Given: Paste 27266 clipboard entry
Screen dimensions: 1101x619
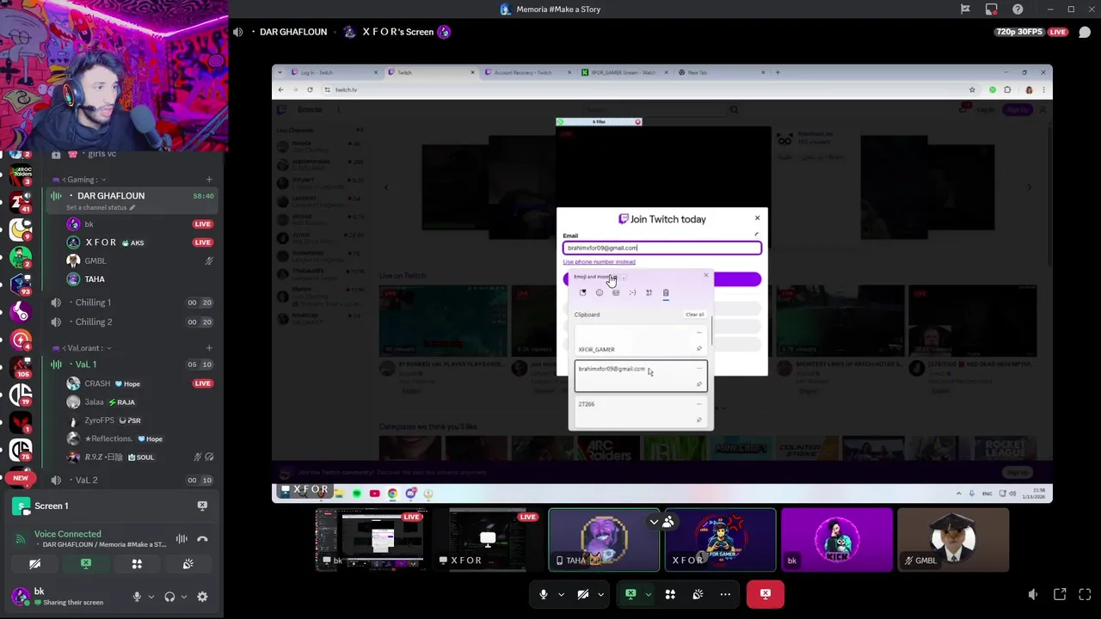Looking at the screenshot, I should [640, 411].
